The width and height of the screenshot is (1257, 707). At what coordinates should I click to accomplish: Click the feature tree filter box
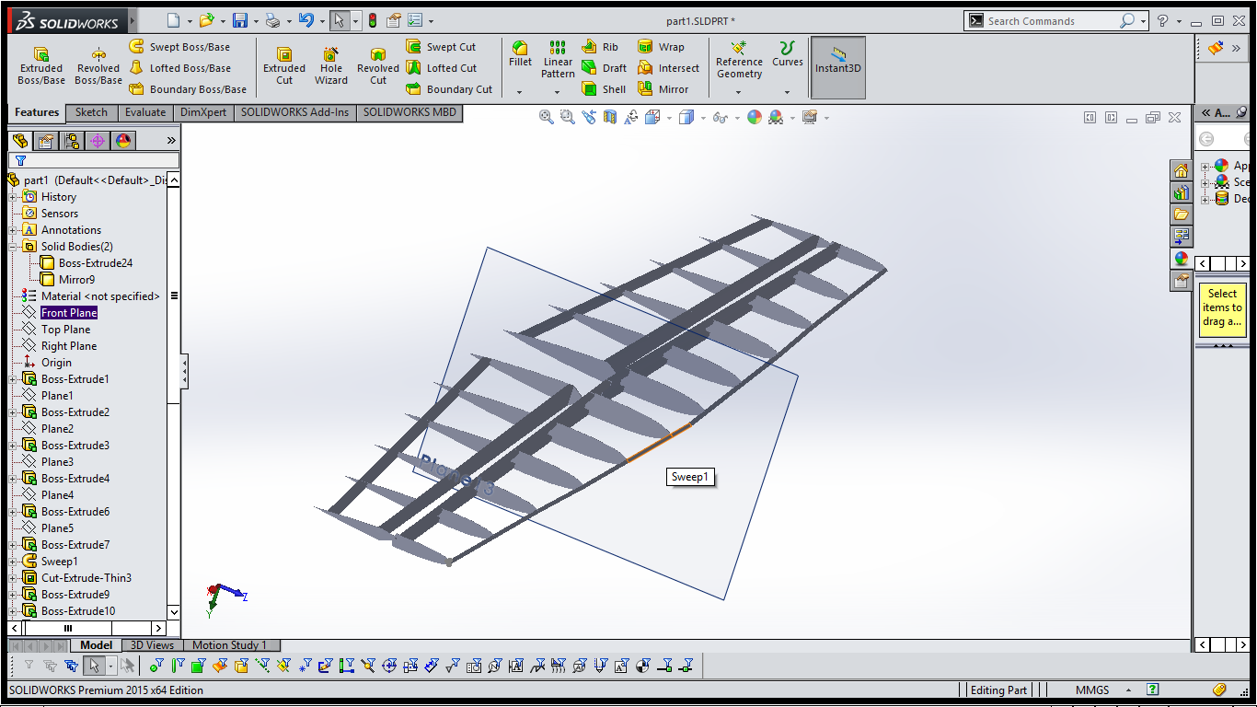94,160
